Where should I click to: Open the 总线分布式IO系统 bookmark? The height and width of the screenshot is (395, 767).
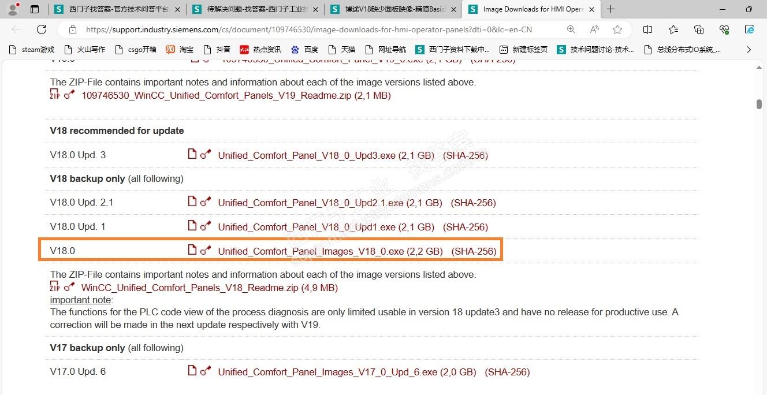click(x=682, y=50)
